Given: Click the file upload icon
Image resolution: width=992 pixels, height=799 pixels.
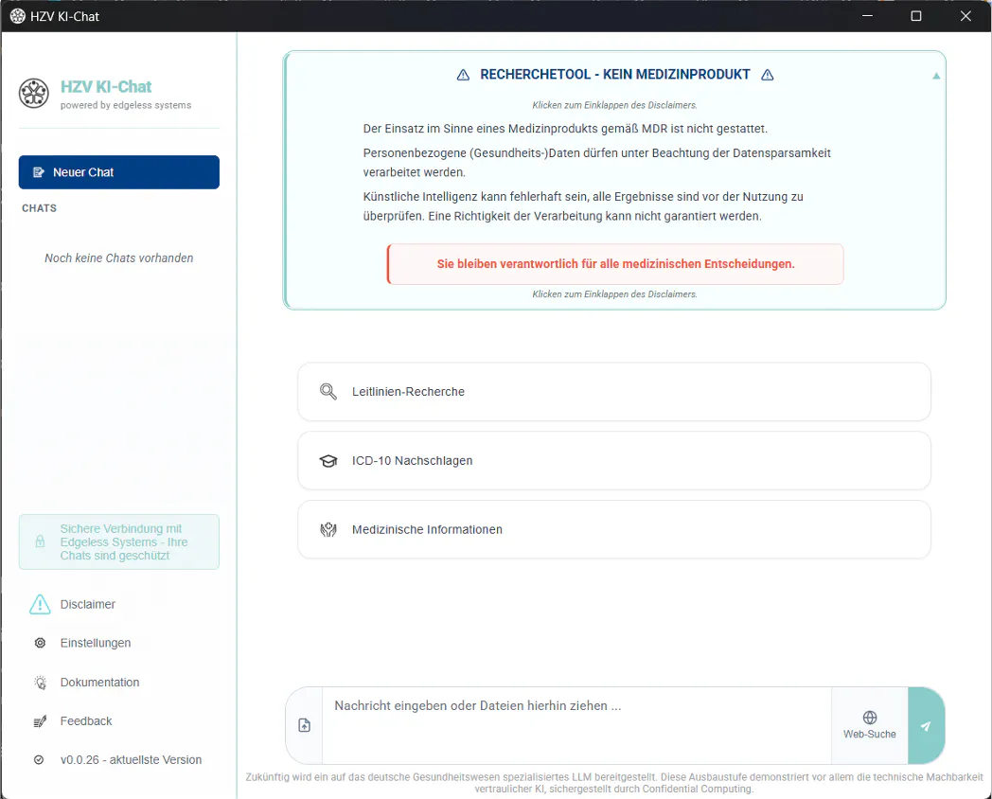Looking at the screenshot, I should [x=304, y=725].
